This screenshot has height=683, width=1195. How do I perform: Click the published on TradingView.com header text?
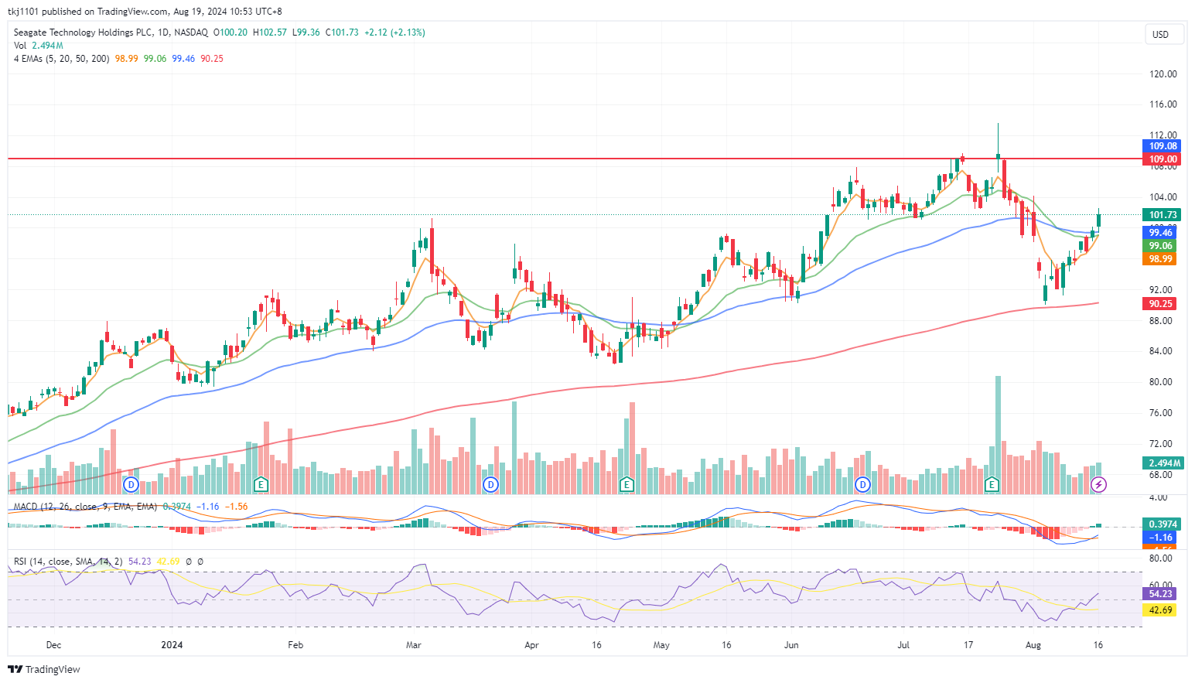[x=104, y=12]
